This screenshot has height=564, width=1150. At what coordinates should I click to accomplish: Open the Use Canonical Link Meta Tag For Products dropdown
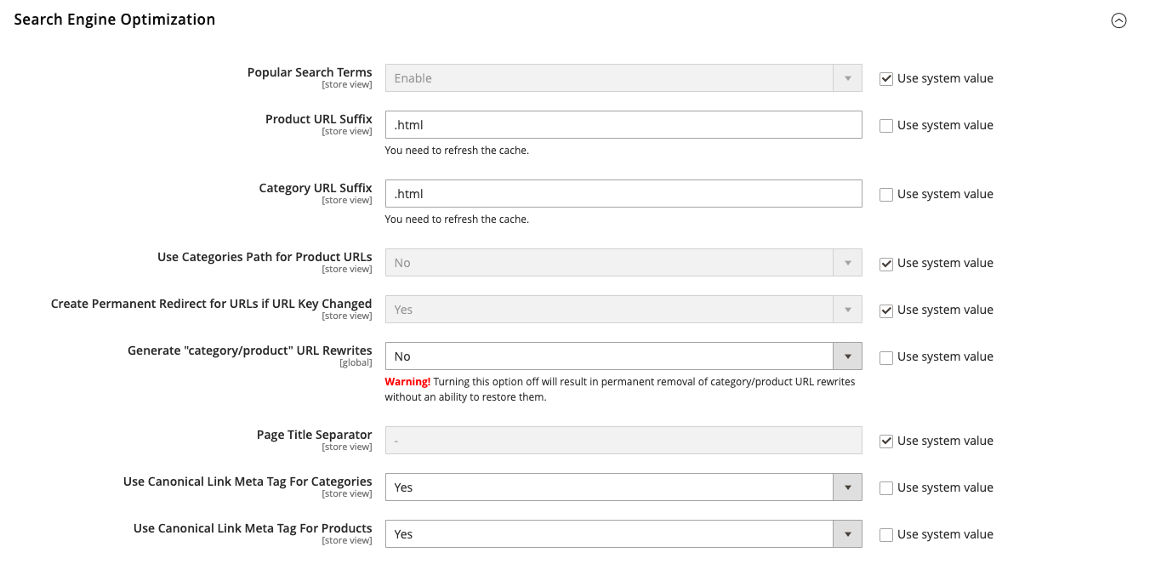coord(847,533)
